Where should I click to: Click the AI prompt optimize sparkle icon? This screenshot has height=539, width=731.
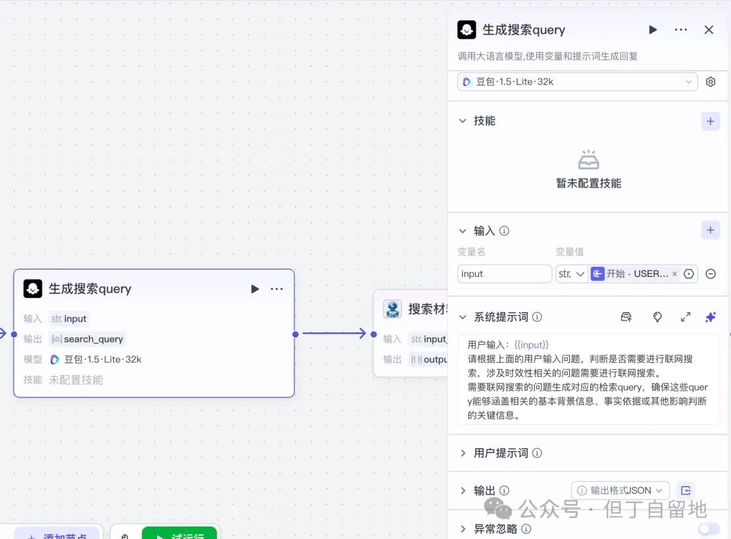click(x=710, y=316)
